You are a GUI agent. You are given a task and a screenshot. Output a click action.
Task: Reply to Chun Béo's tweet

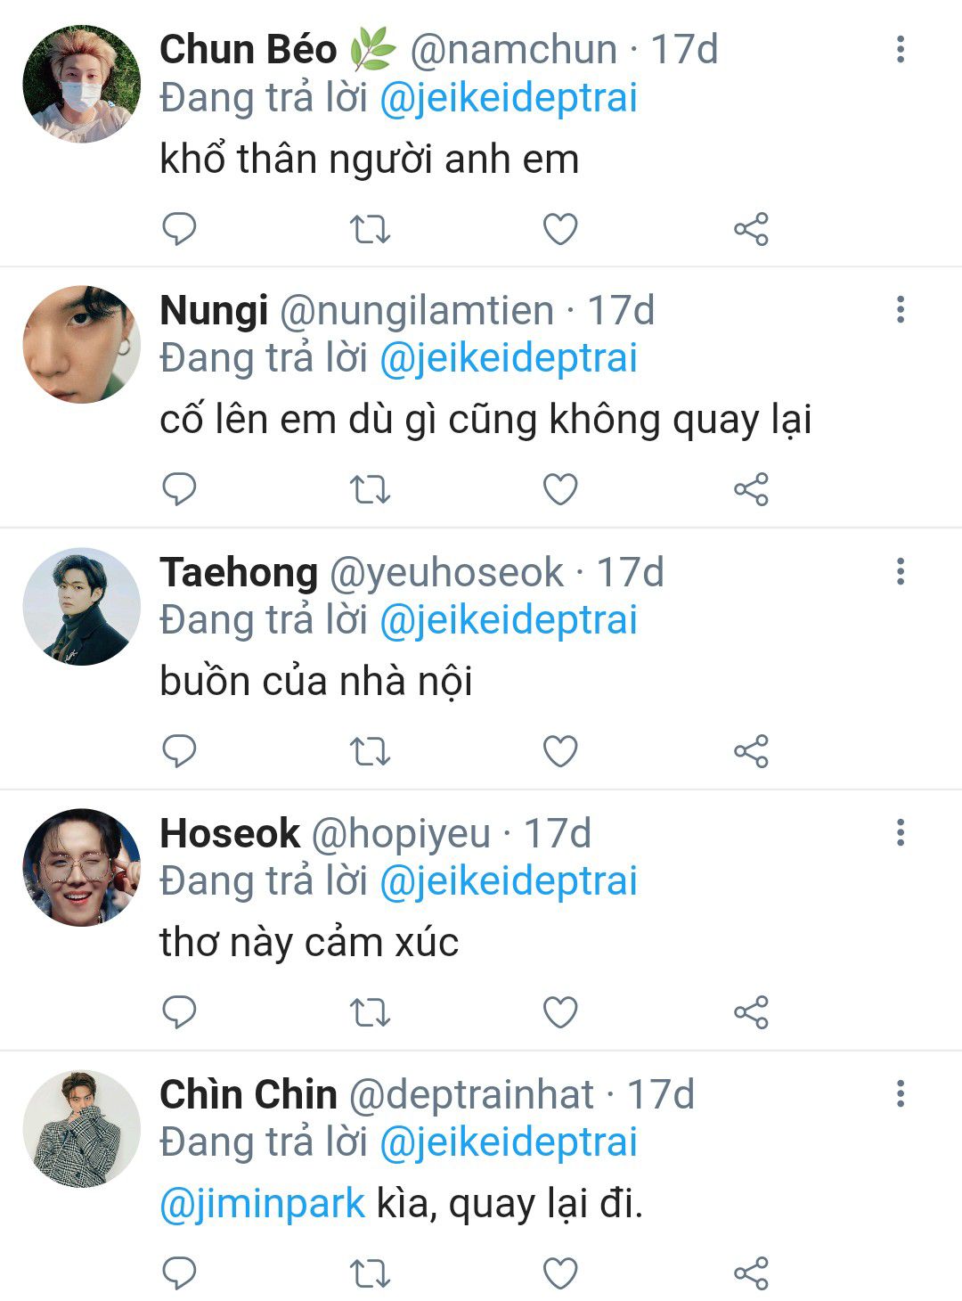click(x=179, y=229)
